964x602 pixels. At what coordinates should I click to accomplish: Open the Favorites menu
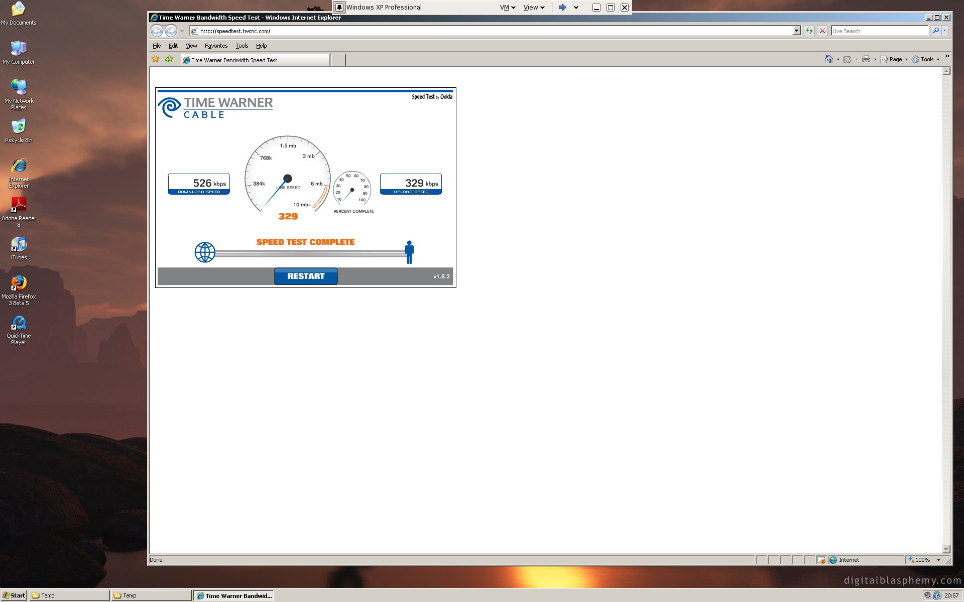pos(216,46)
